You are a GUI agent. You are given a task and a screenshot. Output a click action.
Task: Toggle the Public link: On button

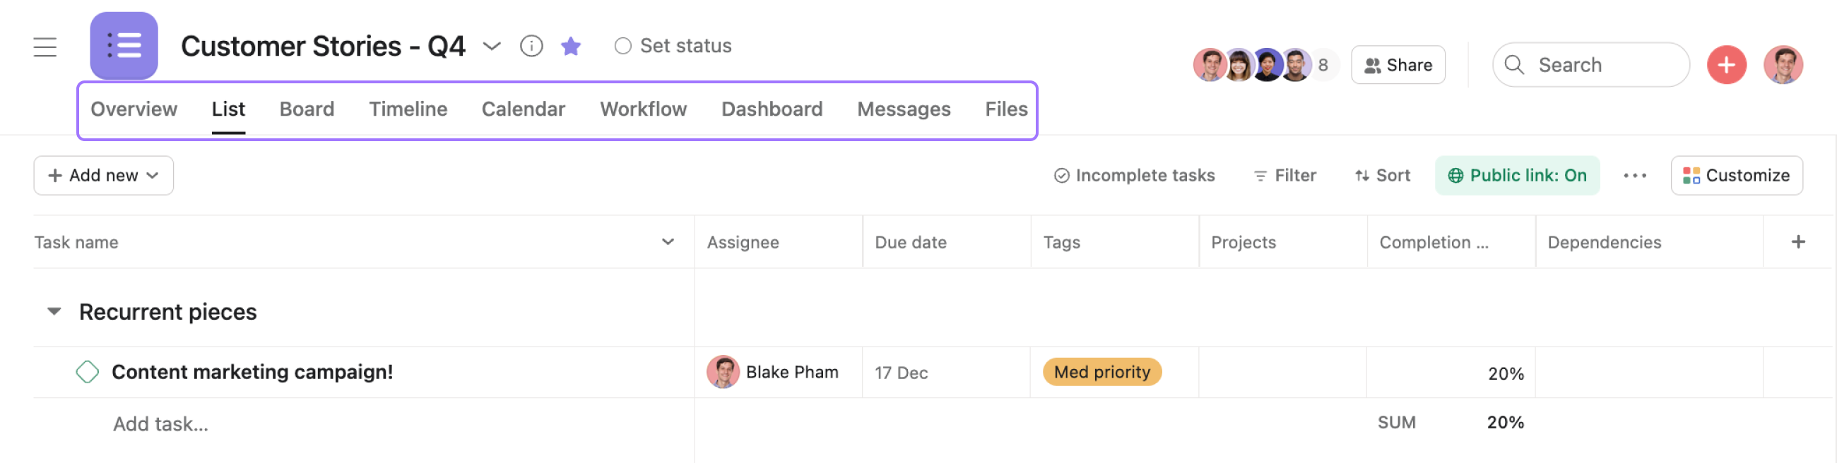tap(1517, 175)
